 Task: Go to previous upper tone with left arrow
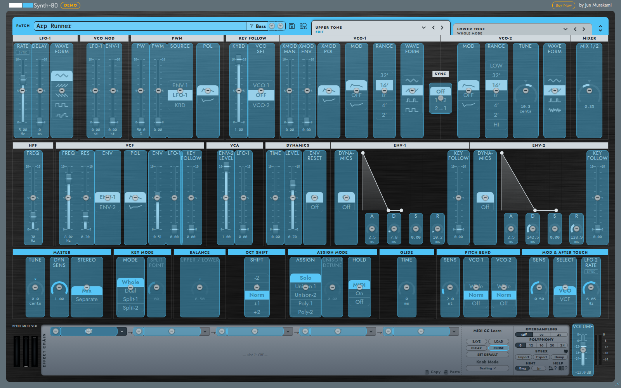click(434, 28)
